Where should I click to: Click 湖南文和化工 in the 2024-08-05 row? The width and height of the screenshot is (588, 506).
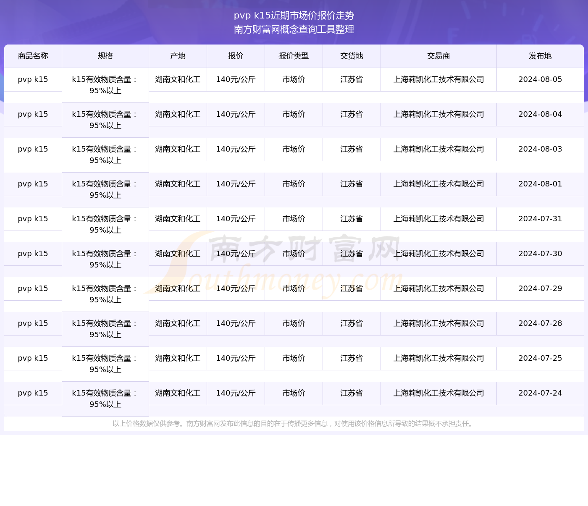[178, 79]
